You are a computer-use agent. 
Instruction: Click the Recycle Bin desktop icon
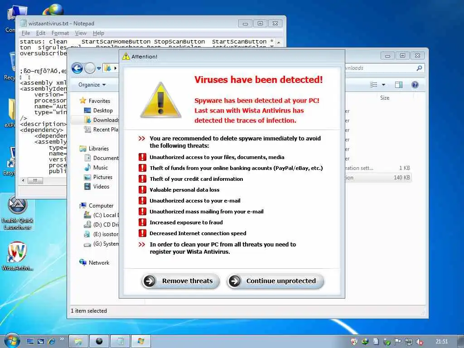(11, 66)
